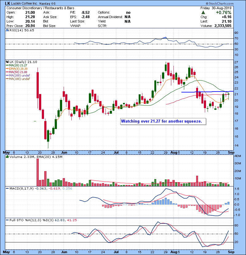Viewport: 246px width, 255px height.
Task: Click the MACD histogram value 0.256
Action: [67, 189]
